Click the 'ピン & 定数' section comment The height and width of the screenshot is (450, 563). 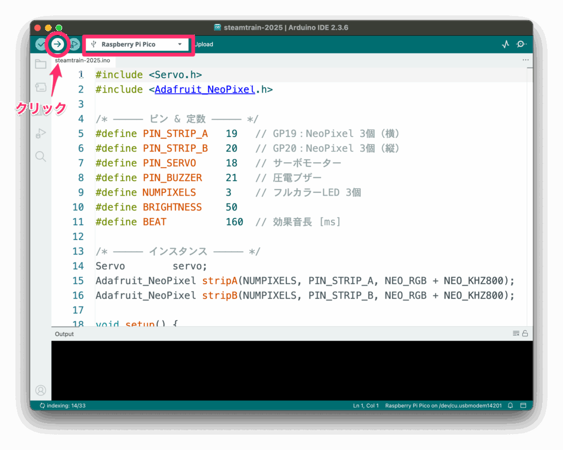(178, 119)
